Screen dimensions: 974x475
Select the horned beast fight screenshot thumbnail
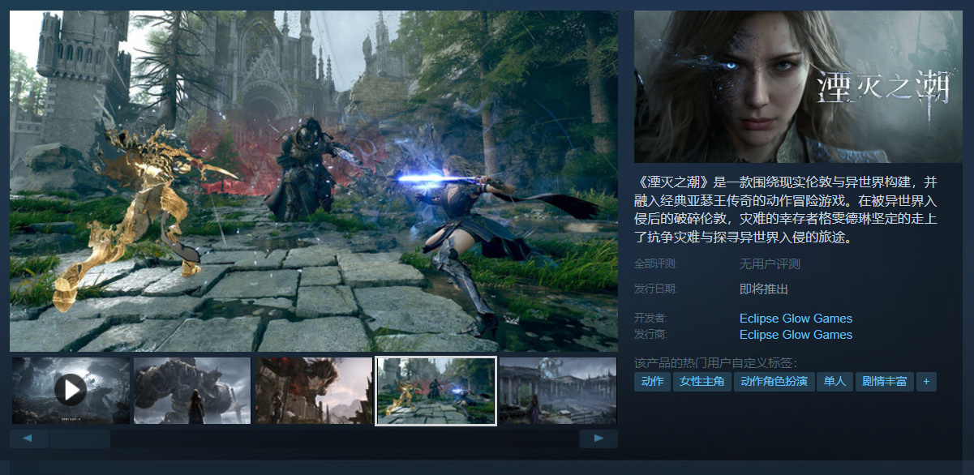(314, 391)
